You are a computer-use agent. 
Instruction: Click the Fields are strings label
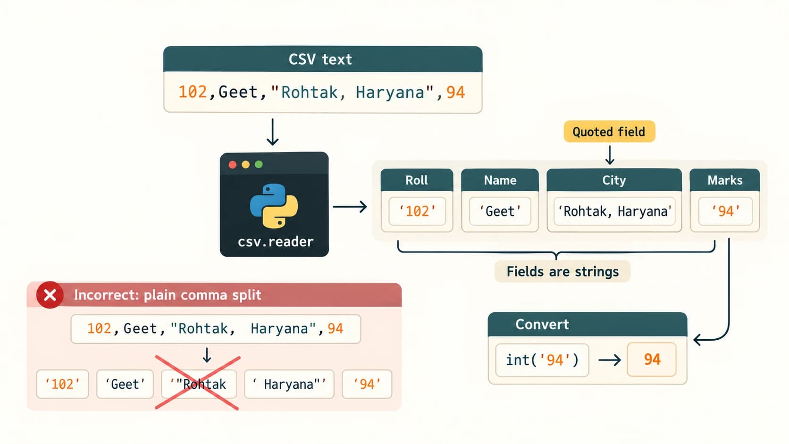562,272
